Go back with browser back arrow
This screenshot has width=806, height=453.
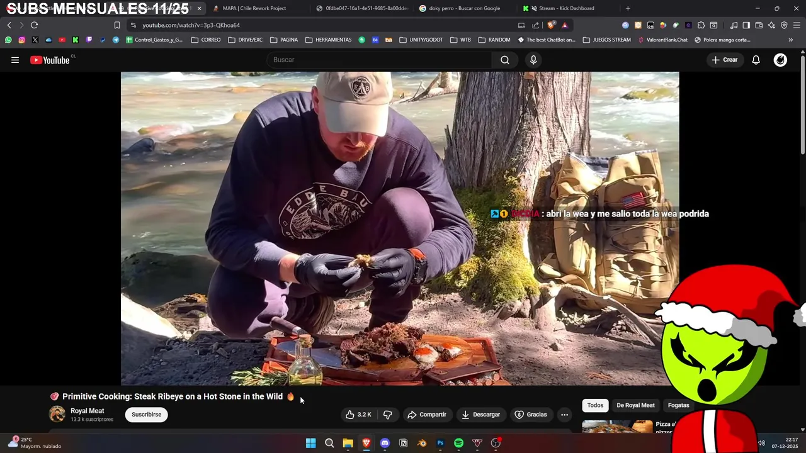[9, 25]
